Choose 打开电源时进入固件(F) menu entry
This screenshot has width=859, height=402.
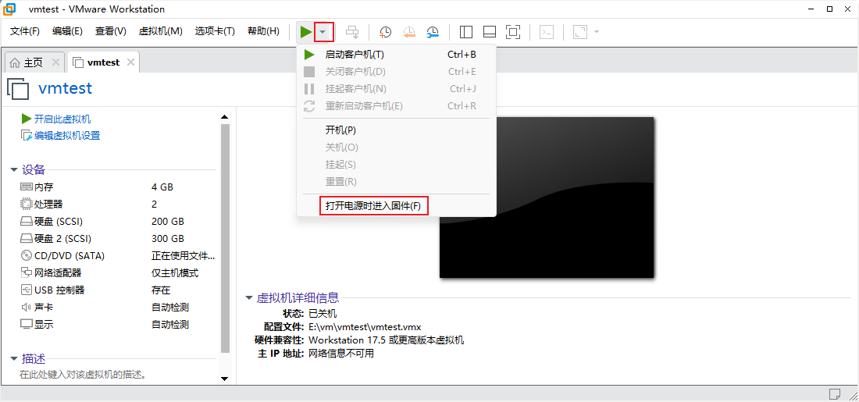[373, 206]
